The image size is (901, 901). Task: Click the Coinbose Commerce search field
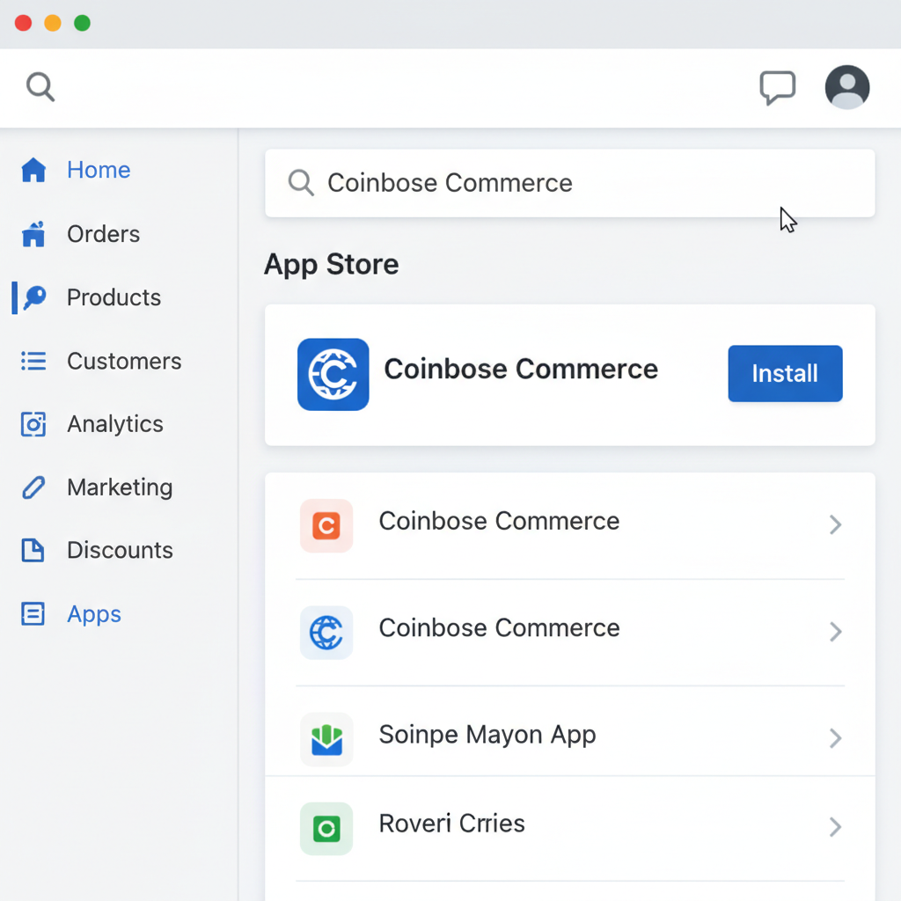coord(570,183)
